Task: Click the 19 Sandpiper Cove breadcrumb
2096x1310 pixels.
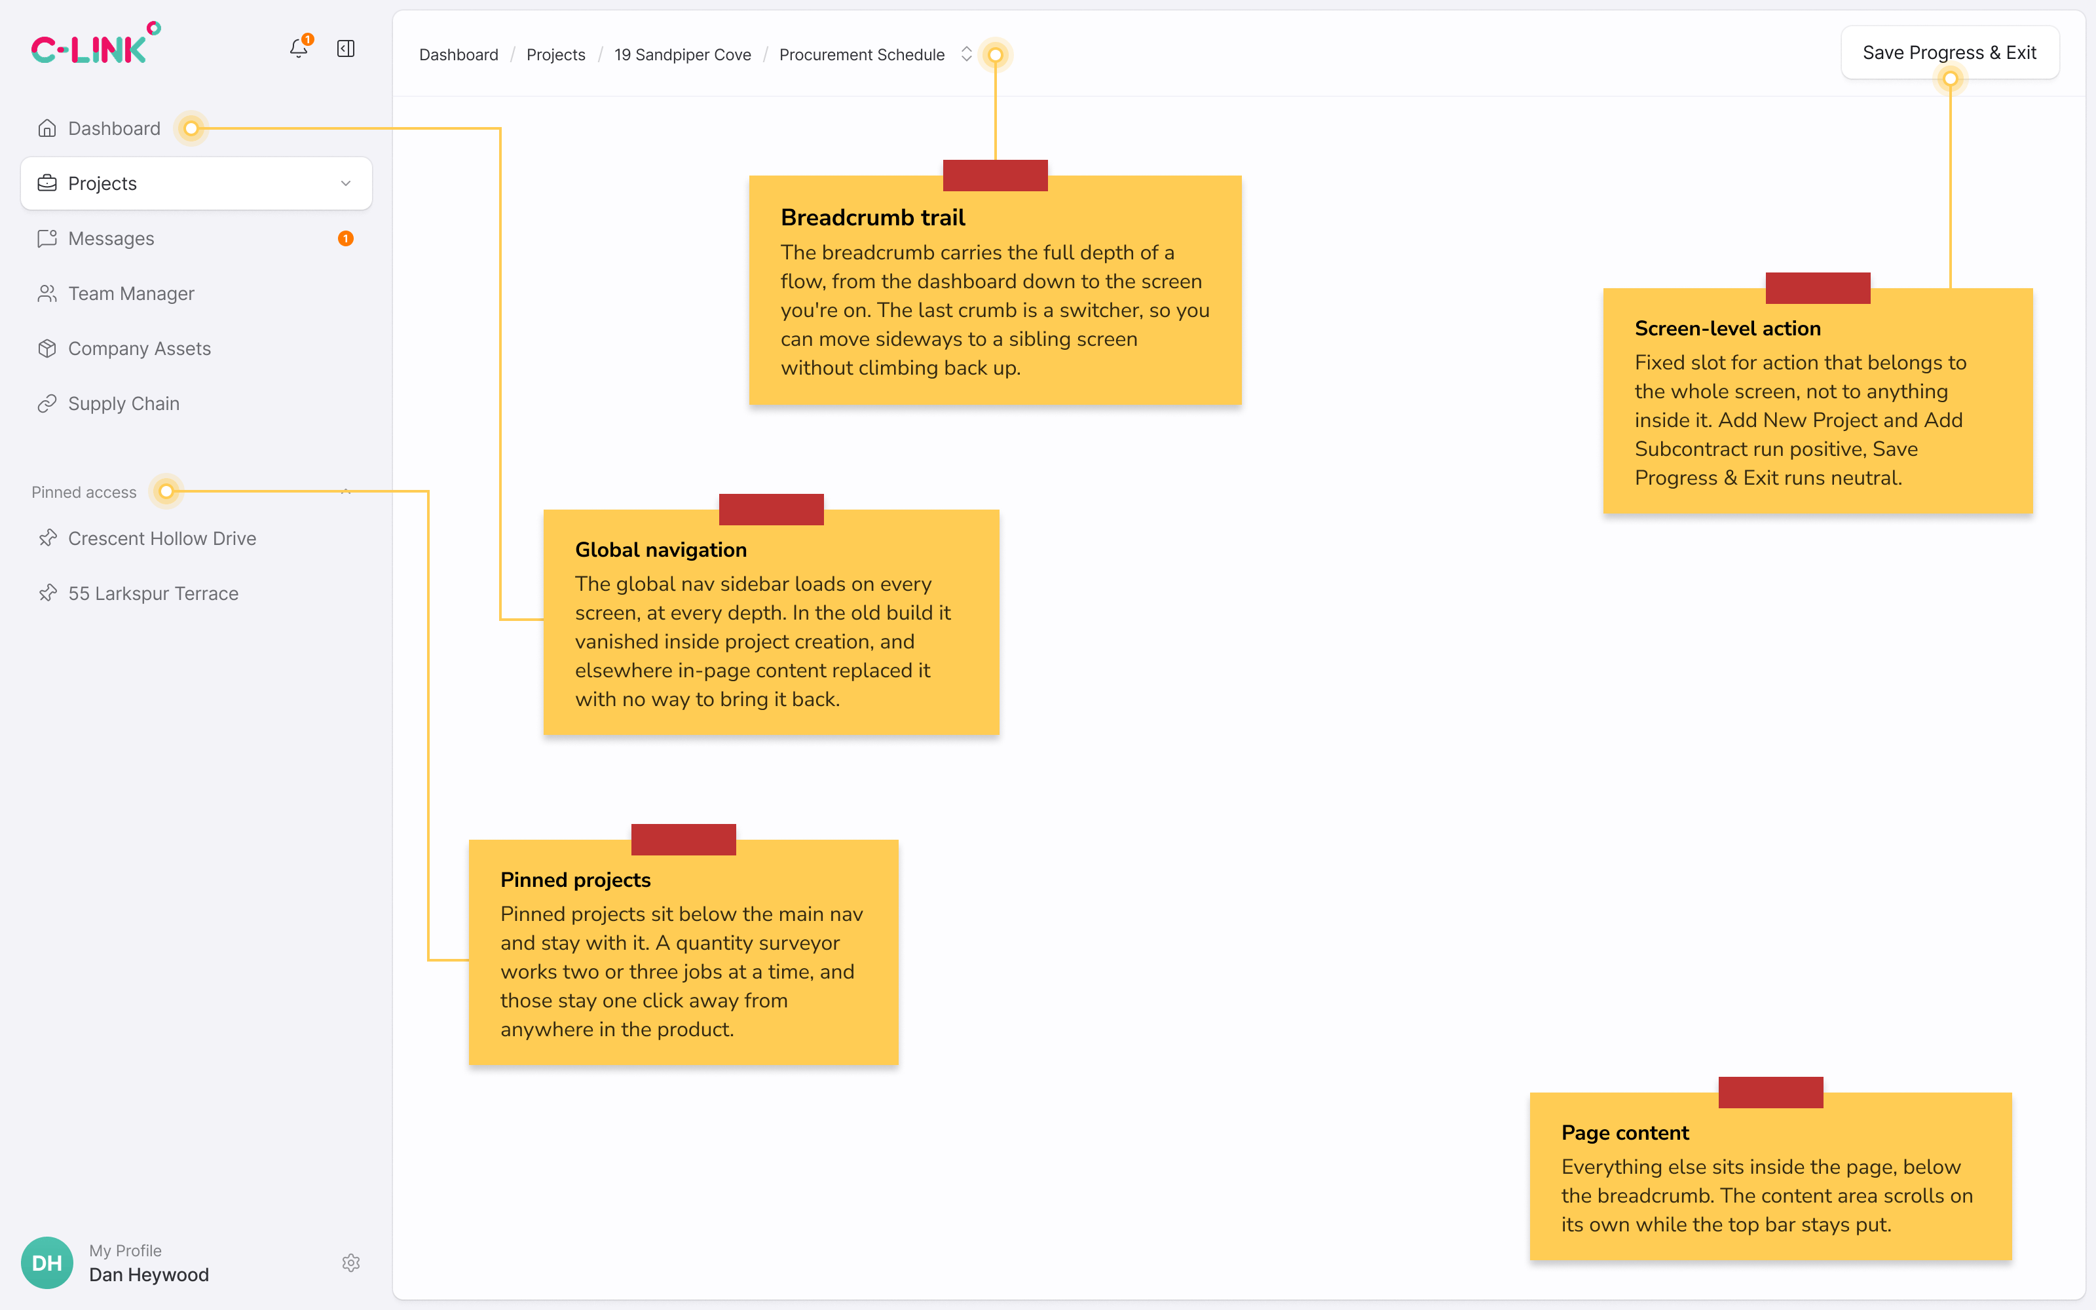Action: (683, 54)
